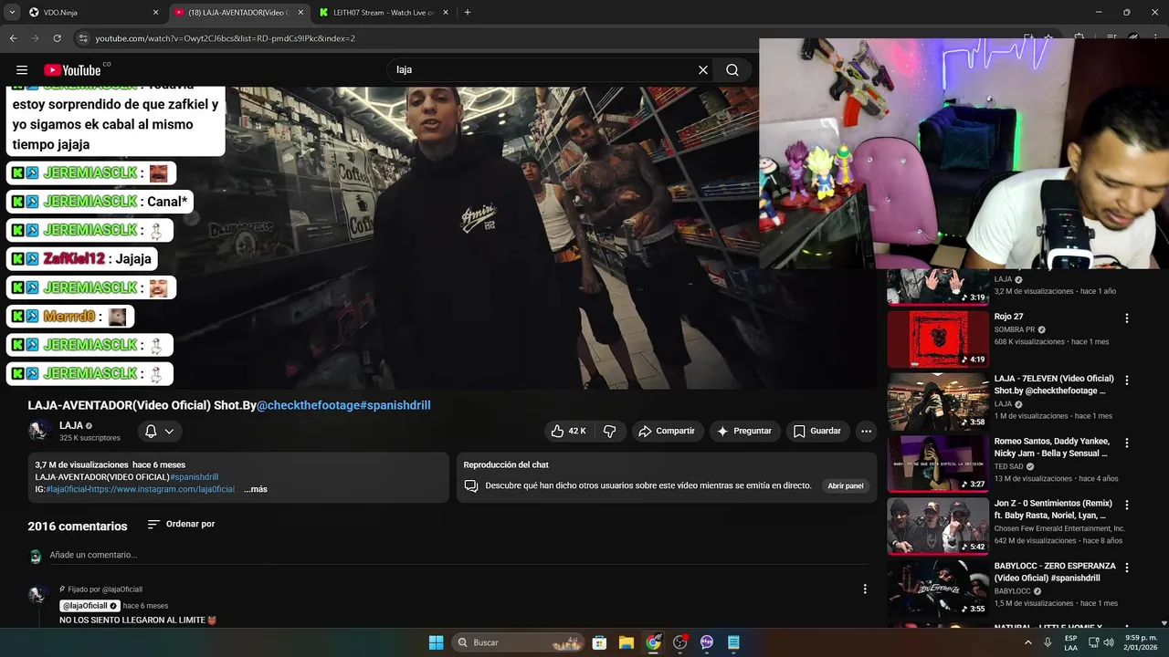Play Romeo Santos 'Bella y Sensual' thumbnail
The height and width of the screenshot is (657, 1169).
(937, 464)
